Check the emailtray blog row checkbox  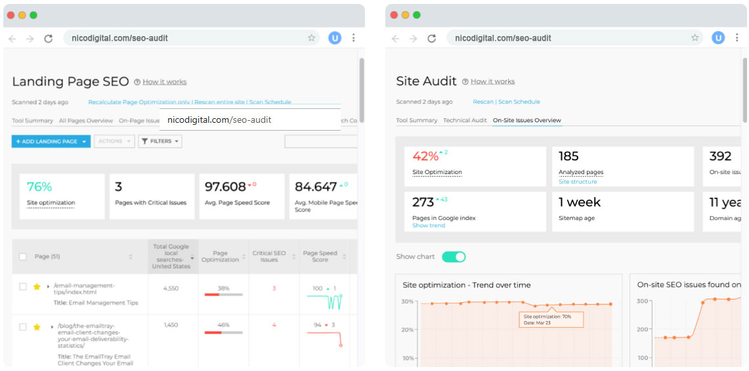[x=23, y=327]
